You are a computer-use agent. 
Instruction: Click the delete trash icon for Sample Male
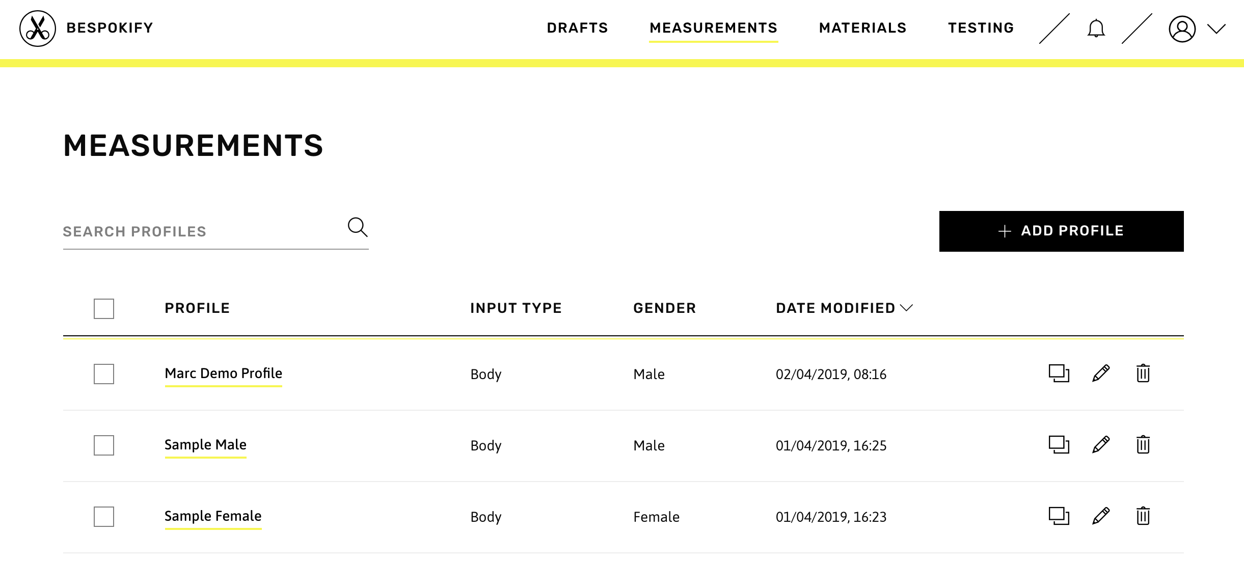tap(1143, 445)
